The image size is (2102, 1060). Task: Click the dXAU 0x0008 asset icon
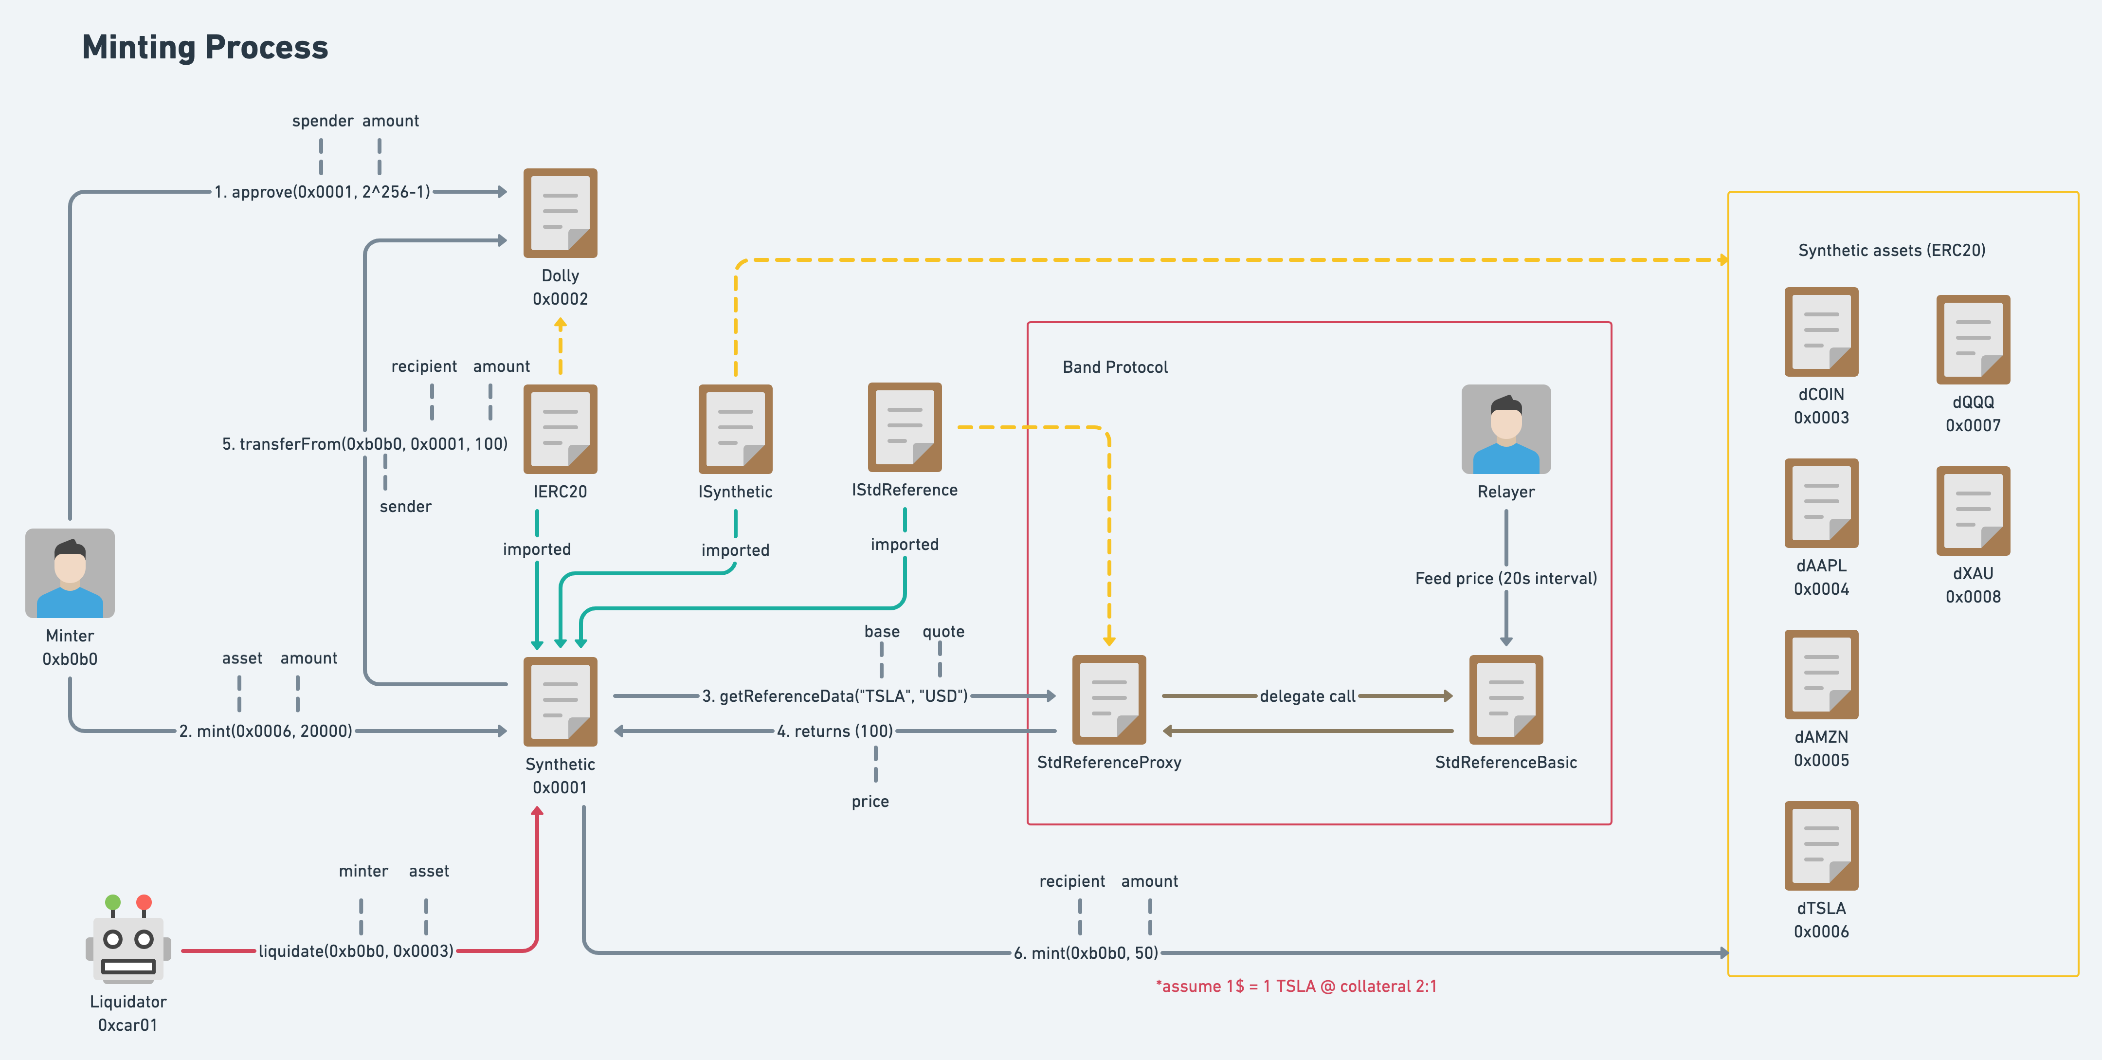tap(1972, 511)
